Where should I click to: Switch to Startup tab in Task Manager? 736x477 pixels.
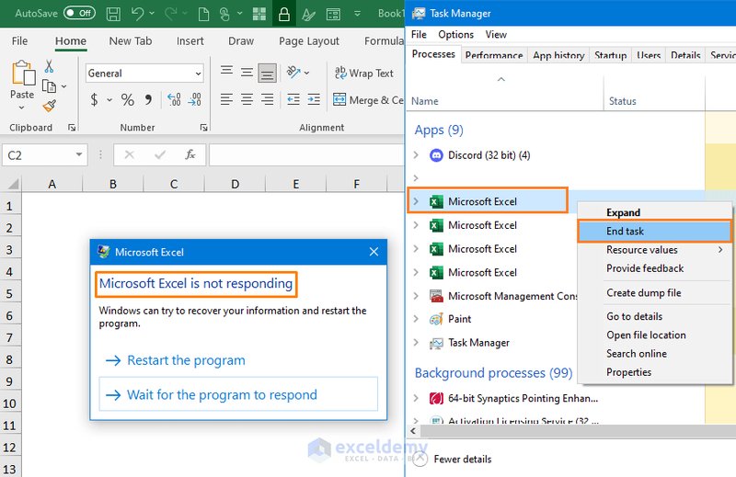610,55
